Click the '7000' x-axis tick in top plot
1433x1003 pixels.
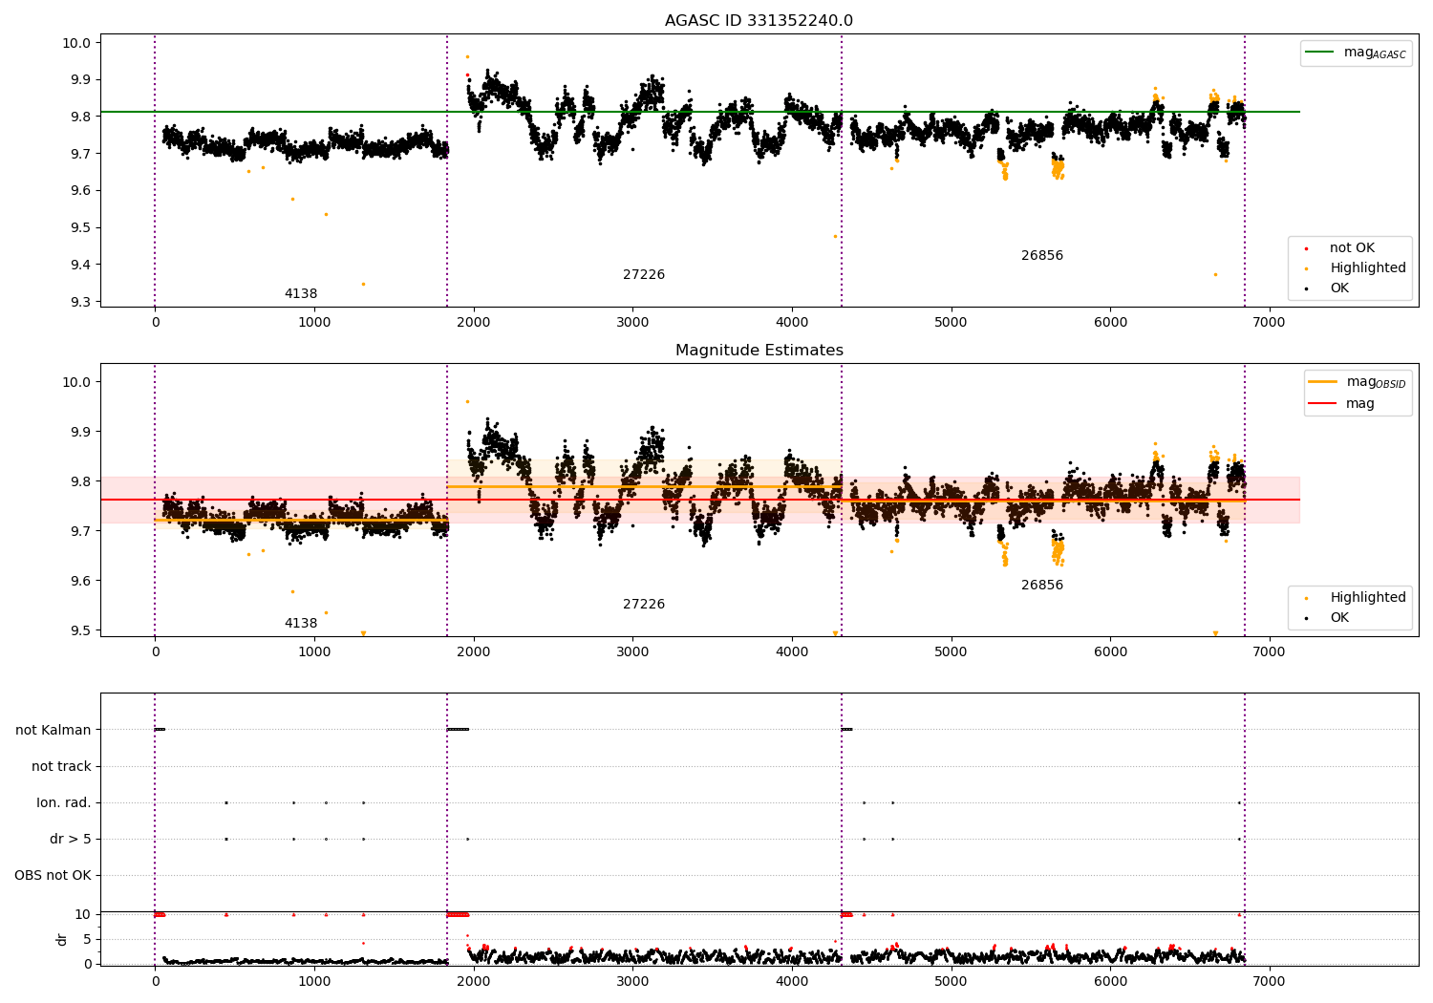pyautogui.click(x=1270, y=323)
